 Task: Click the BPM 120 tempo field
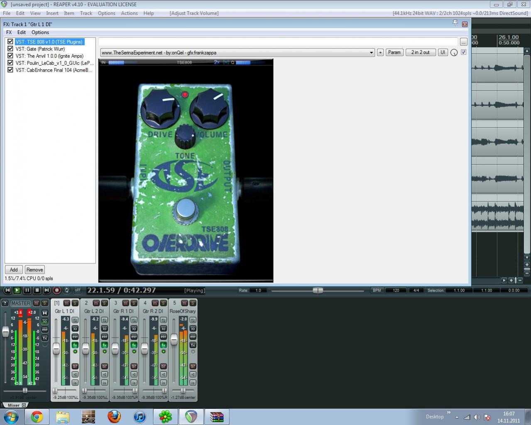click(396, 290)
